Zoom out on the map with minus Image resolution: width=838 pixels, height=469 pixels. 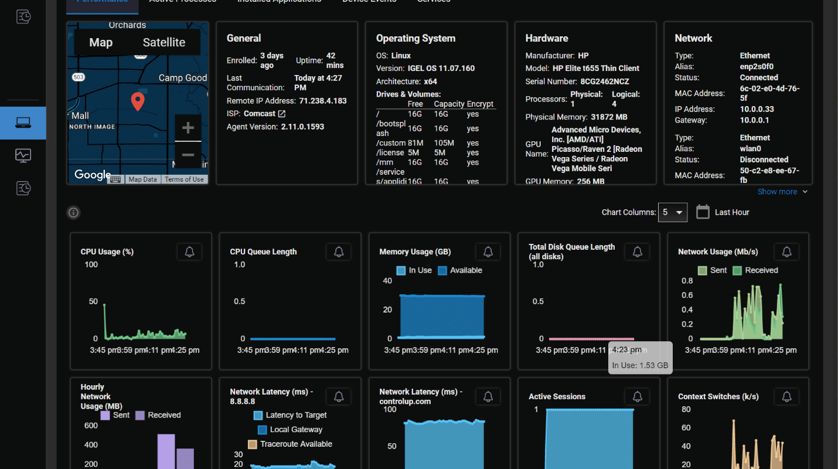tap(188, 155)
